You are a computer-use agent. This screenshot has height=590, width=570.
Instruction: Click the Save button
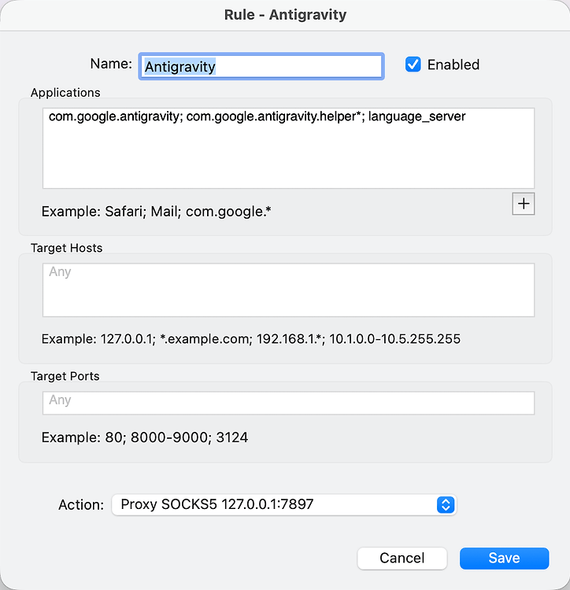point(504,558)
